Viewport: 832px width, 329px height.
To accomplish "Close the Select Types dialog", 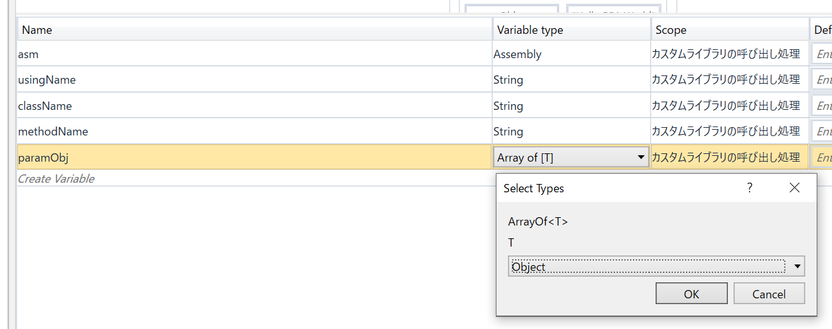I will 794,187.
